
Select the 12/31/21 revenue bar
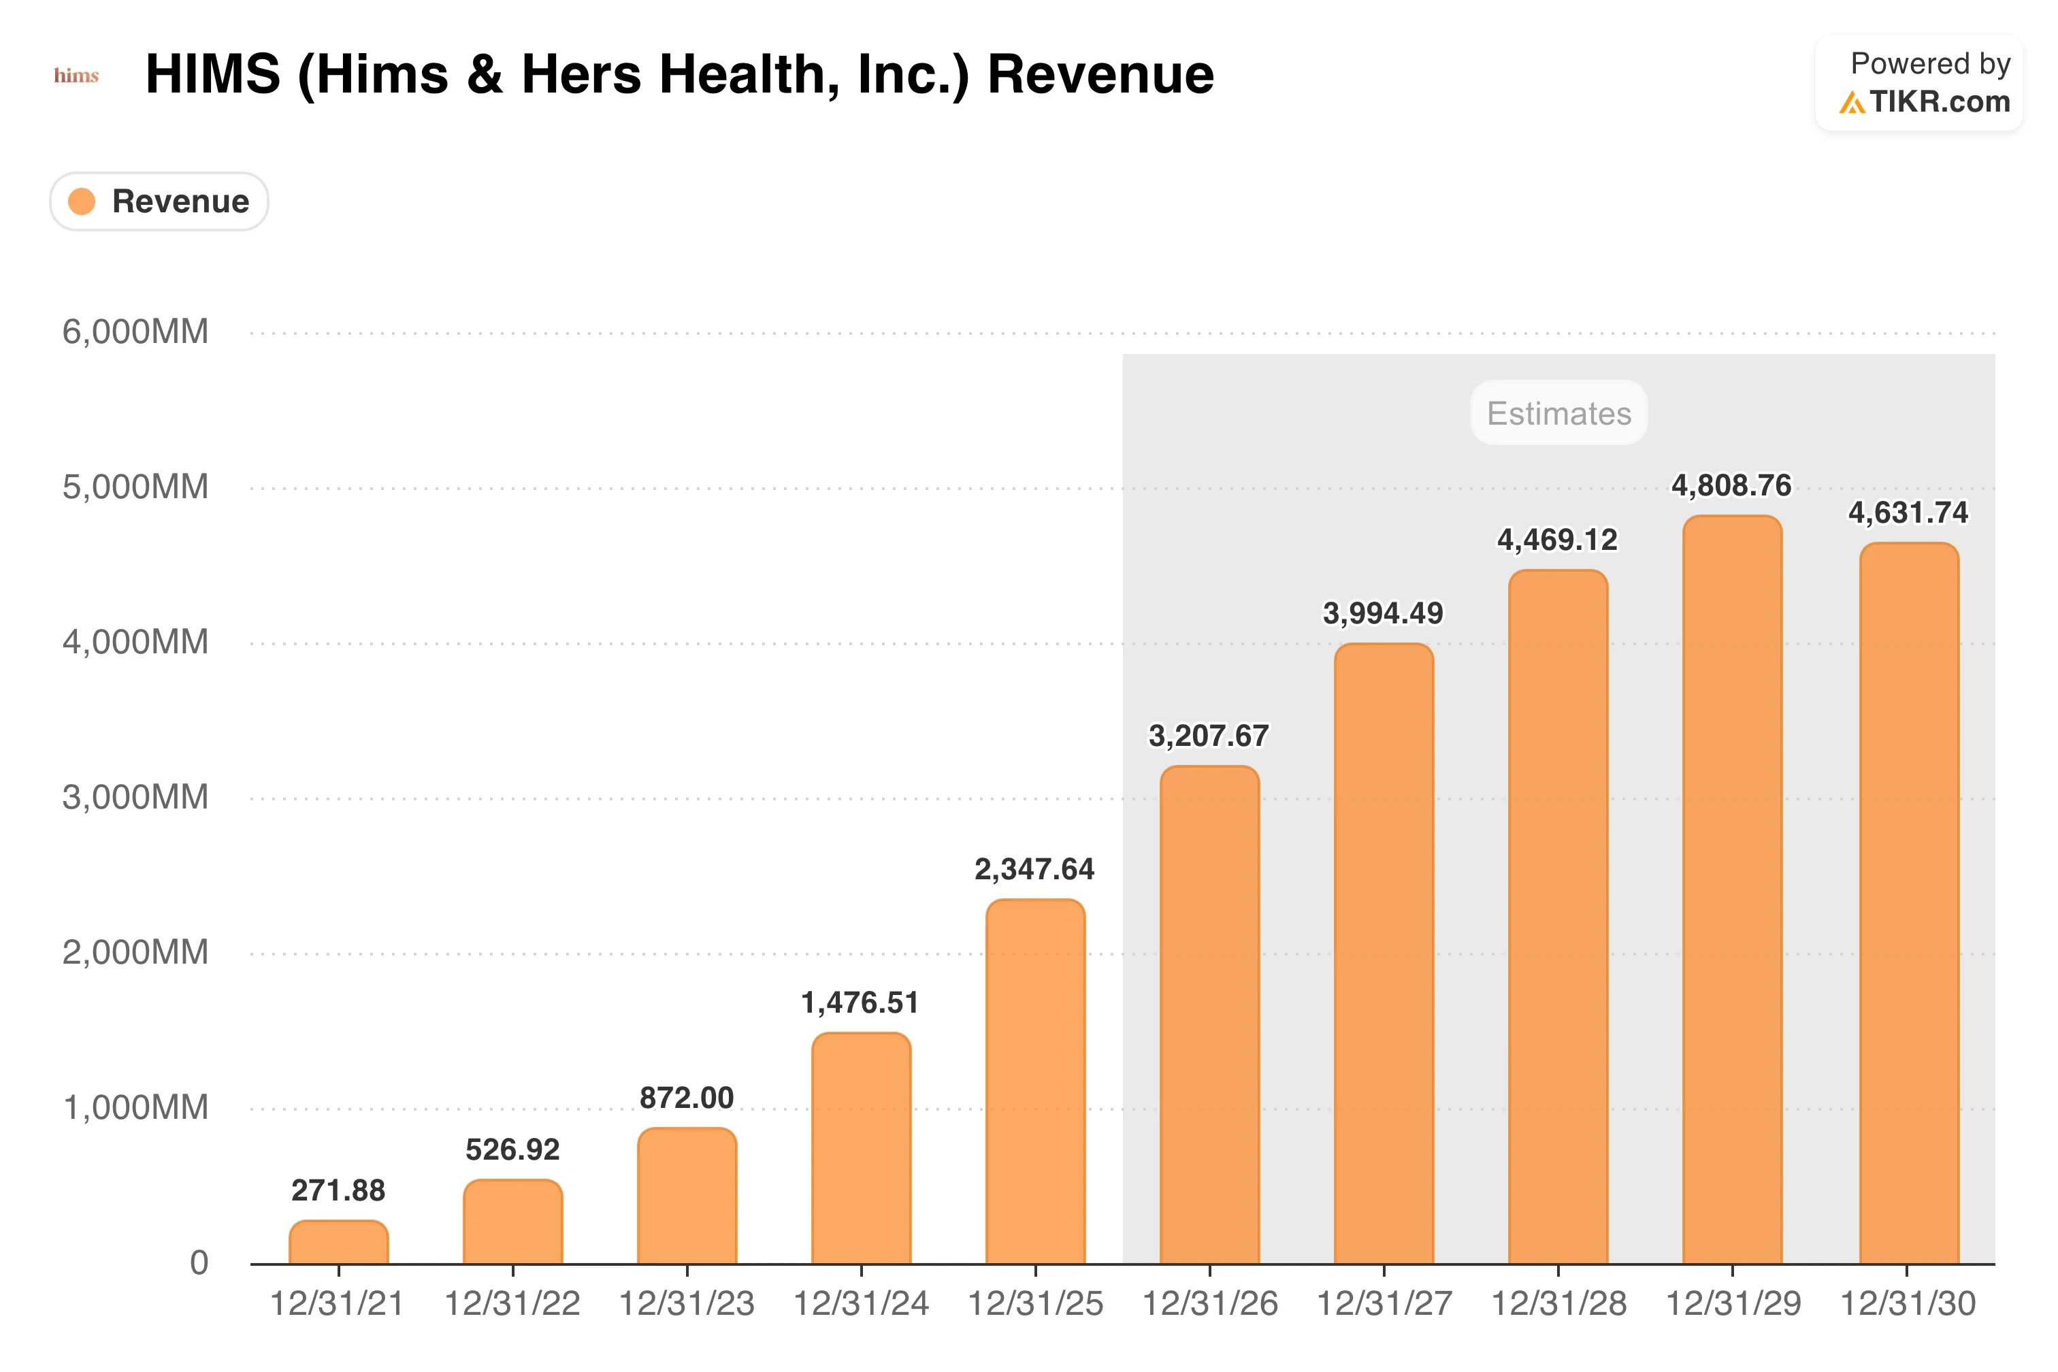click(x=339, y=1241)
